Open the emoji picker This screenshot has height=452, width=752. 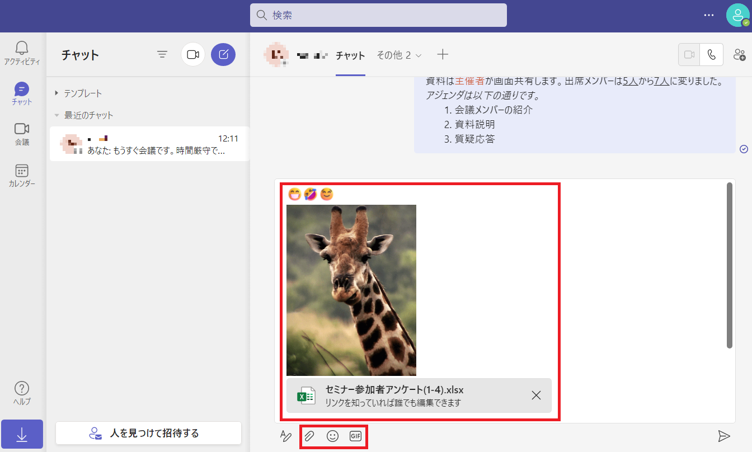(x=332, y=436)
